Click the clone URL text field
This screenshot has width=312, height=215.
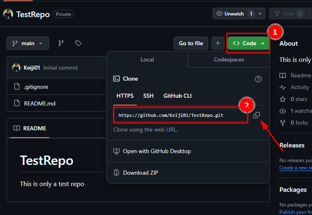coord(181,115)
